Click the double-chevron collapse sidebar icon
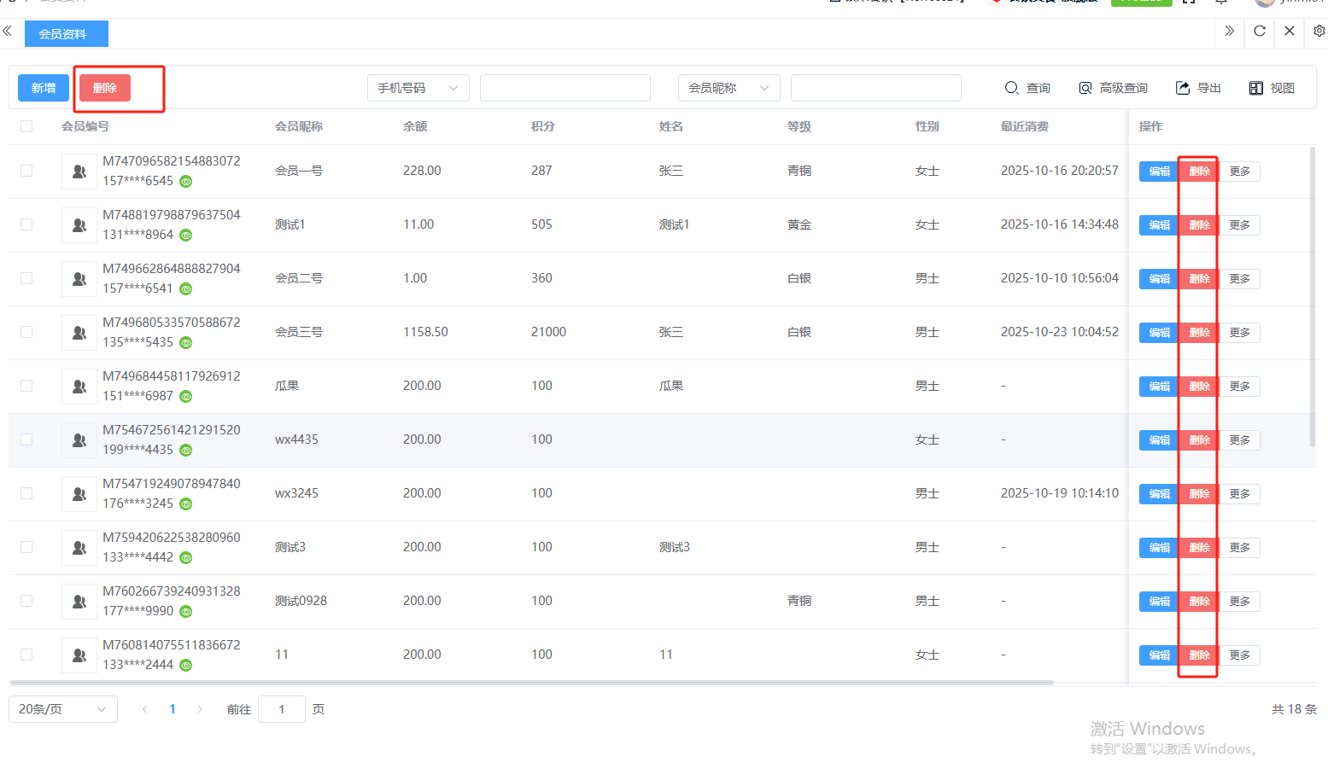This screenshot has width=1328, height=780. click(x=7, y=32)
